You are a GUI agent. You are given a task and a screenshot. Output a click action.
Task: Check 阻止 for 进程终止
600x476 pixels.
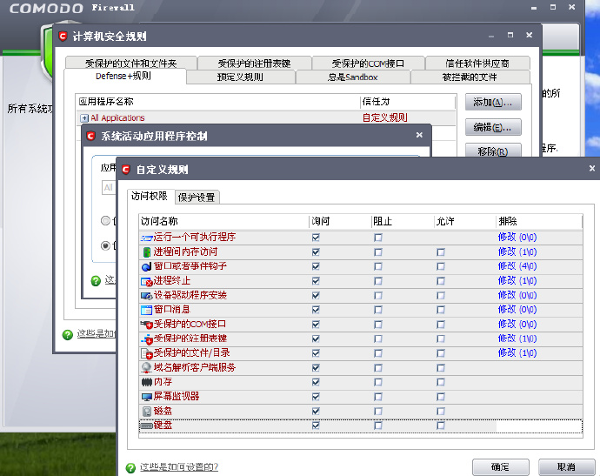378,281
